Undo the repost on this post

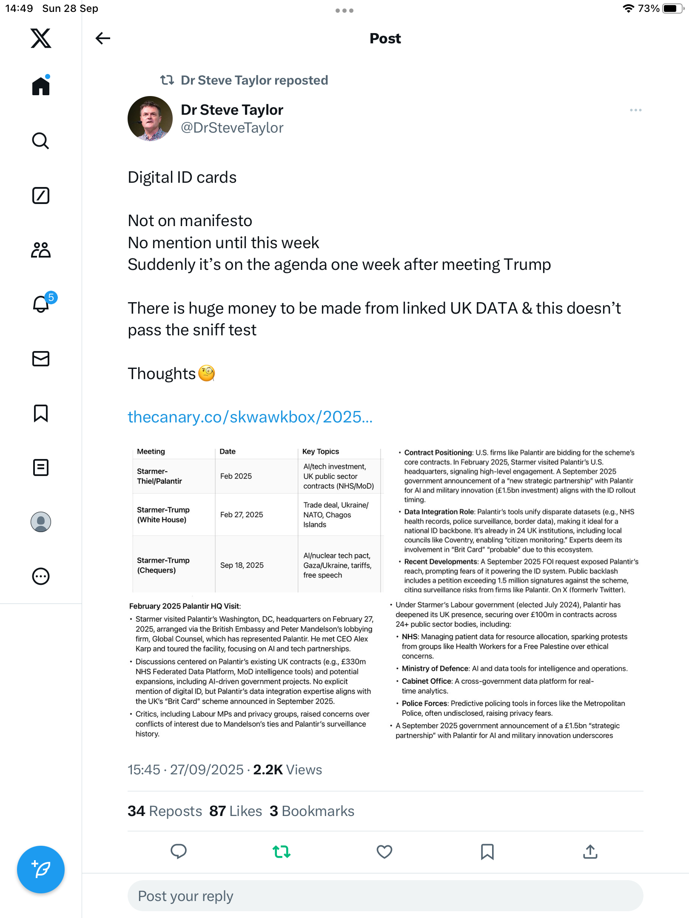click(282, 852)
